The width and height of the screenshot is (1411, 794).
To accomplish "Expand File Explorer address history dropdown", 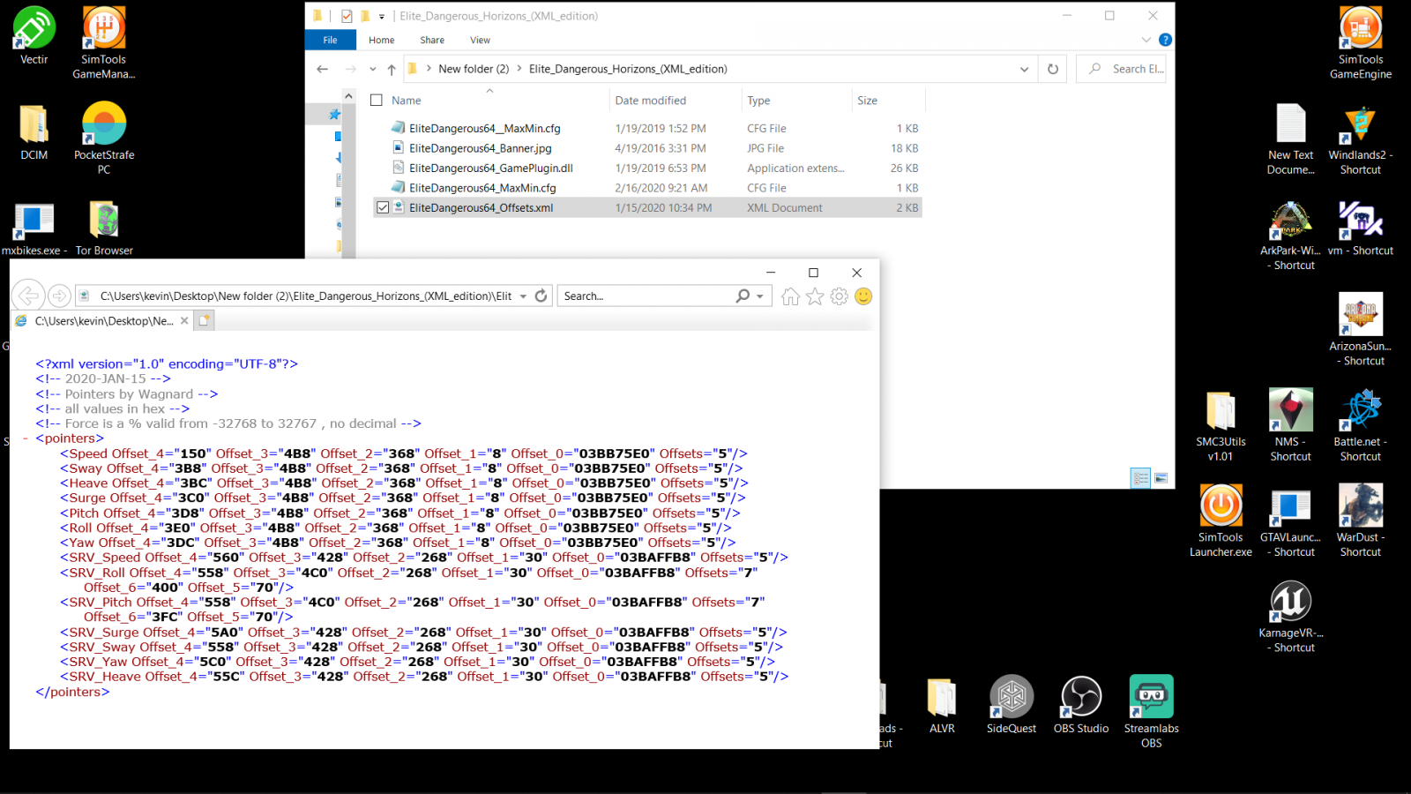I will 1024,69.
